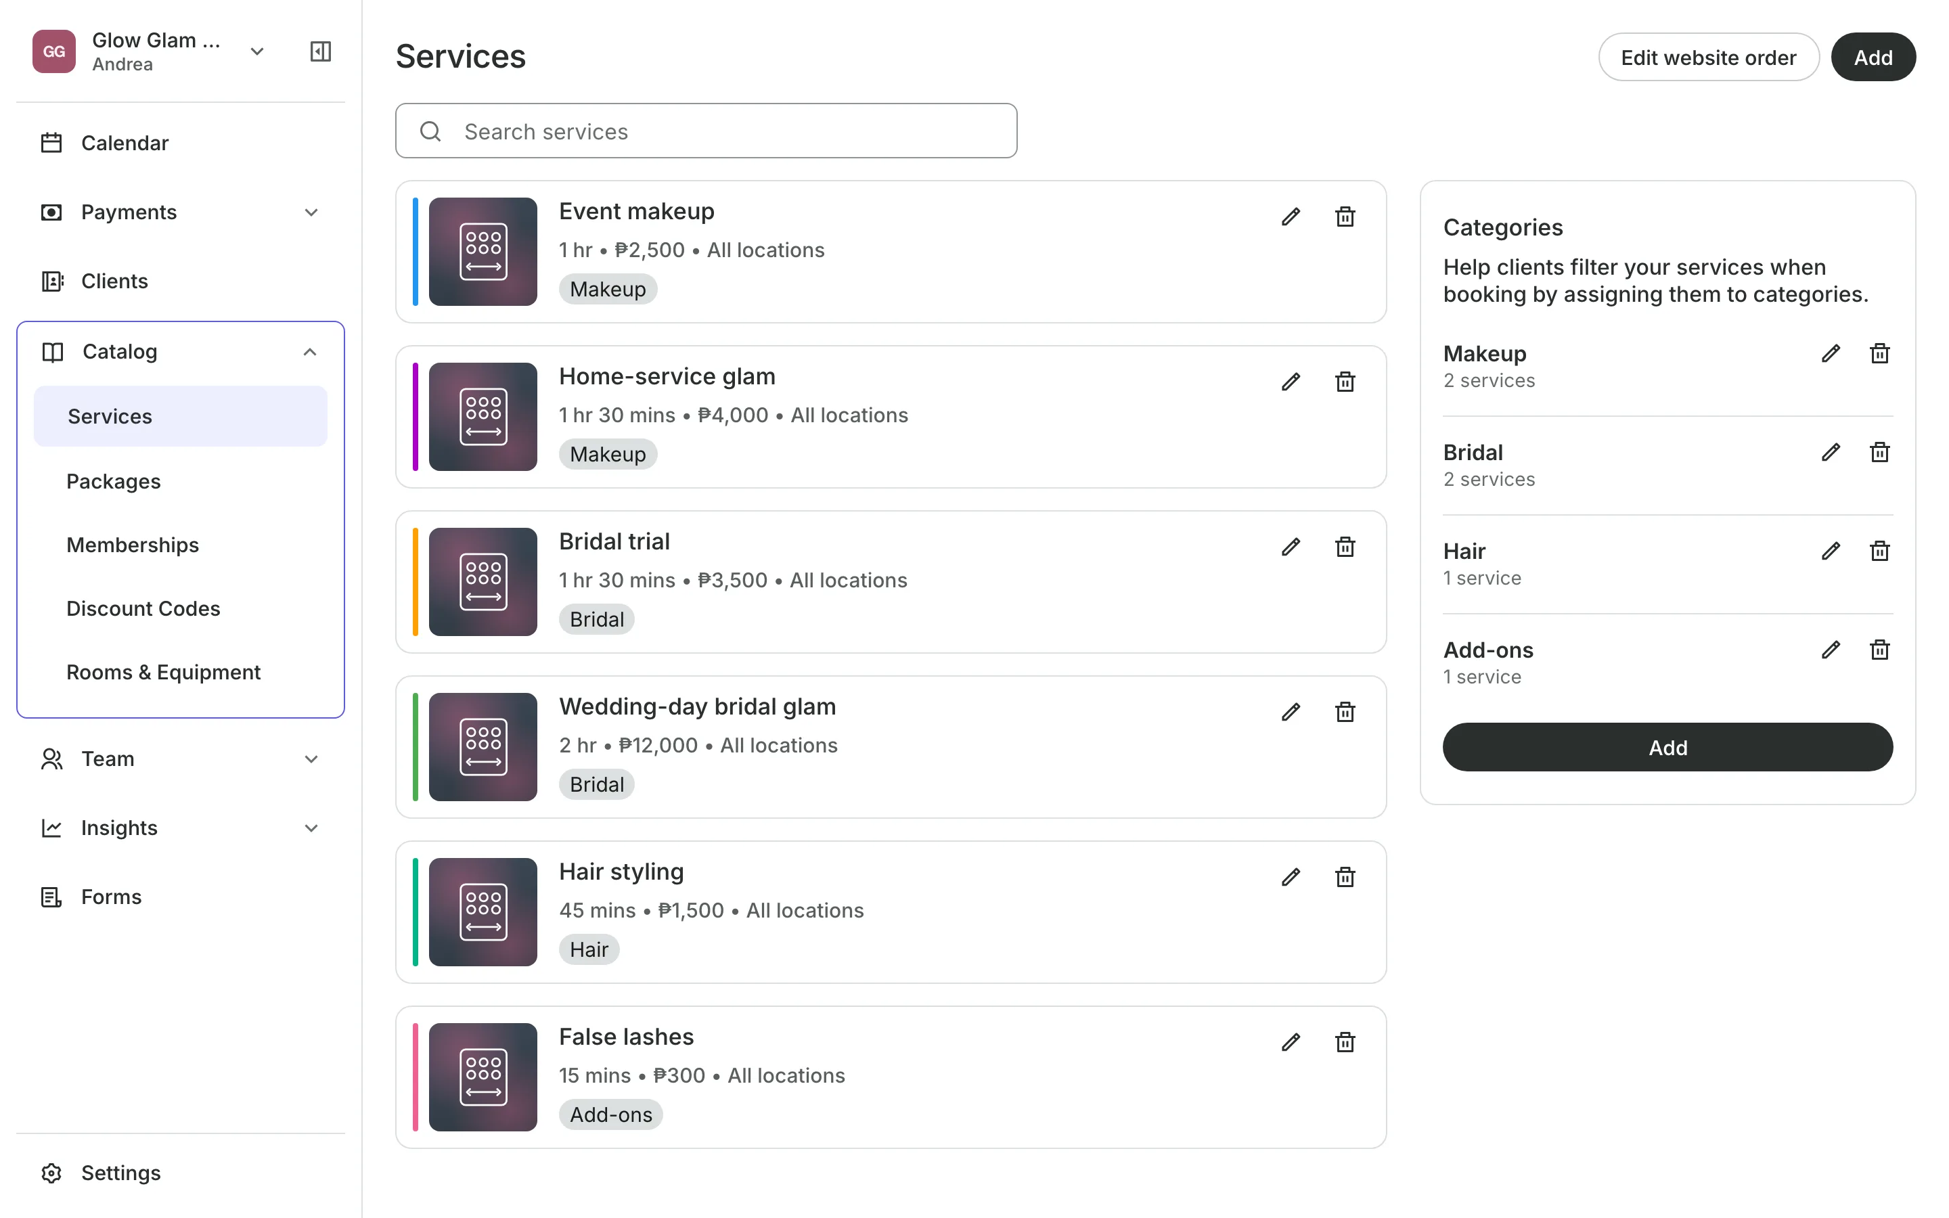Edit the False lashes service
The image size is (1949, 1218).
click(1291, 1042)
